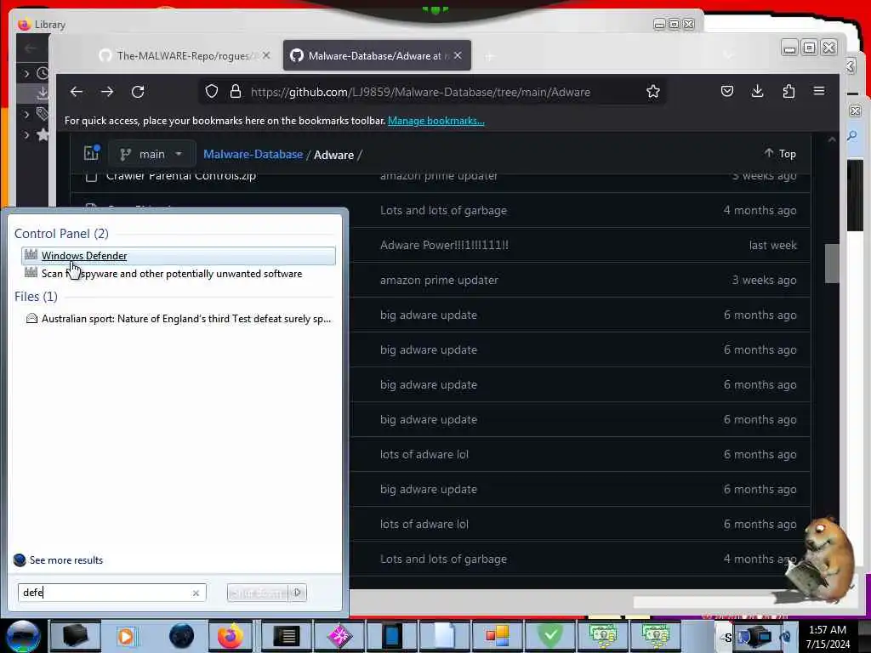Click the Library downloads sidebar icon
This screenshot has height=653, width=871.
[x=43, y=94]
